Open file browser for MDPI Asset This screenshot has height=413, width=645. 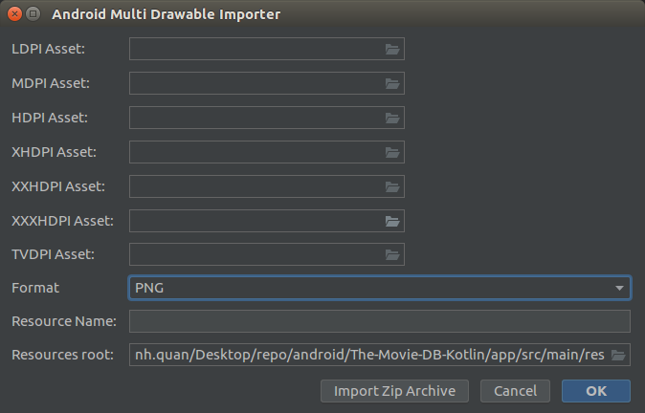[392, 84]
